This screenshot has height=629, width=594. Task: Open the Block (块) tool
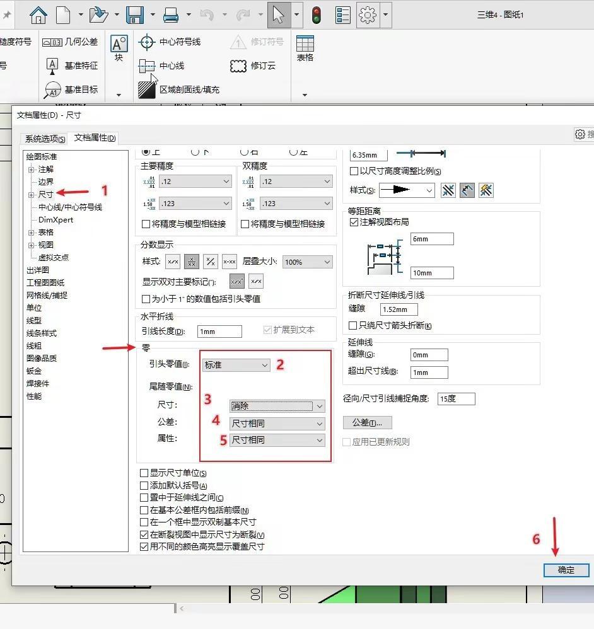pyautogui.click(x=119, y=49)
